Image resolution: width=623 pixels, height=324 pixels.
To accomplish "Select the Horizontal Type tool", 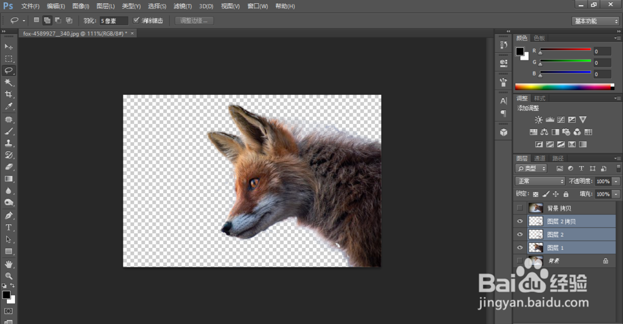I will click(x=9, y=227).
